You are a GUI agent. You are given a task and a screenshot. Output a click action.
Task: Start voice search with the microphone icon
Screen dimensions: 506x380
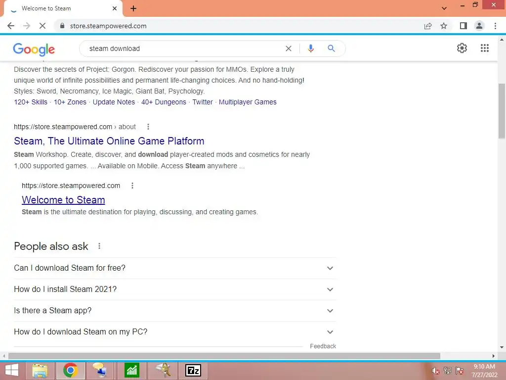310,48
